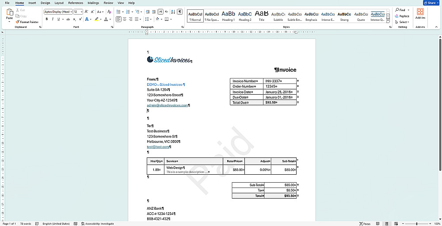Open the Add-ins icon

tap(420, 11)
